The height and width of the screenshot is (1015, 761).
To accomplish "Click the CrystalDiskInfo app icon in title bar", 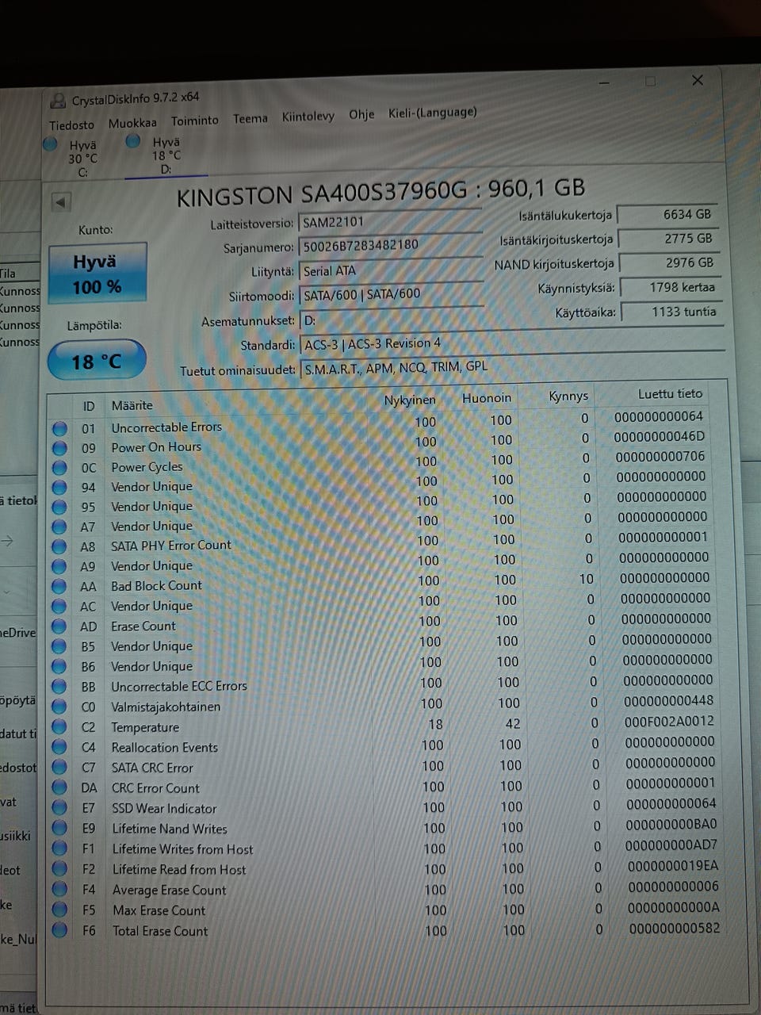I will tap(58, 101).
